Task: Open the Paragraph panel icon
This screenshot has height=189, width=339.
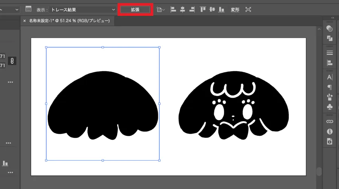Action: [330, 87]
